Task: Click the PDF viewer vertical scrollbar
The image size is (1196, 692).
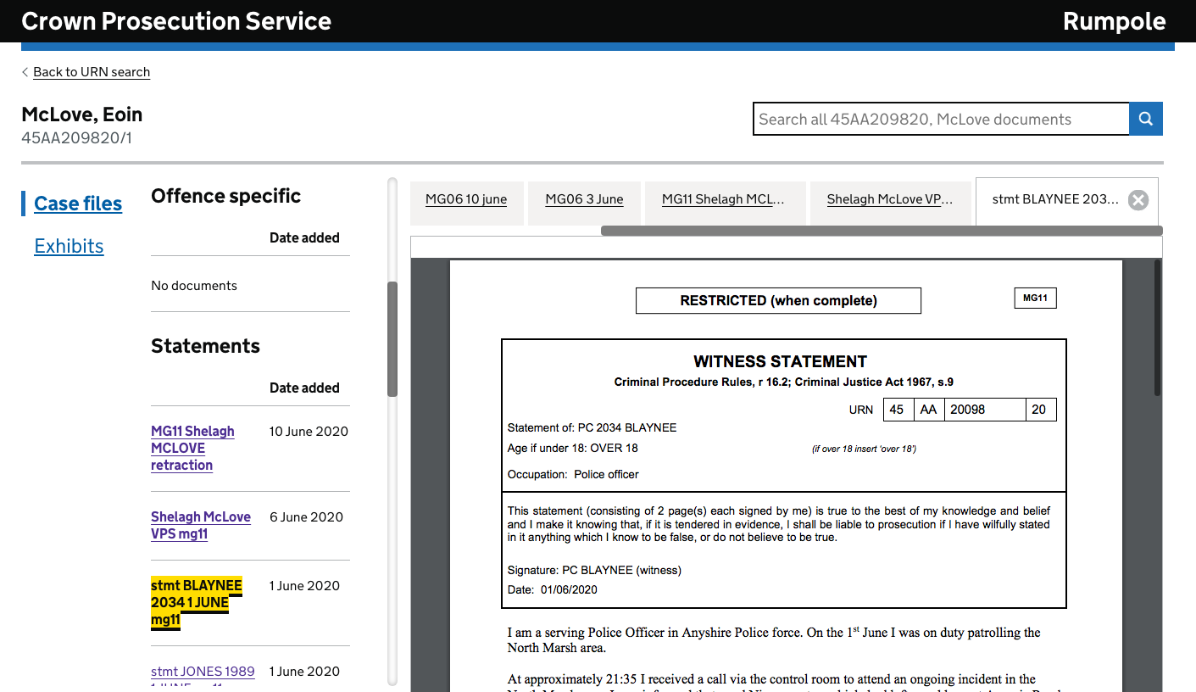Action: tap(1158, 328)
